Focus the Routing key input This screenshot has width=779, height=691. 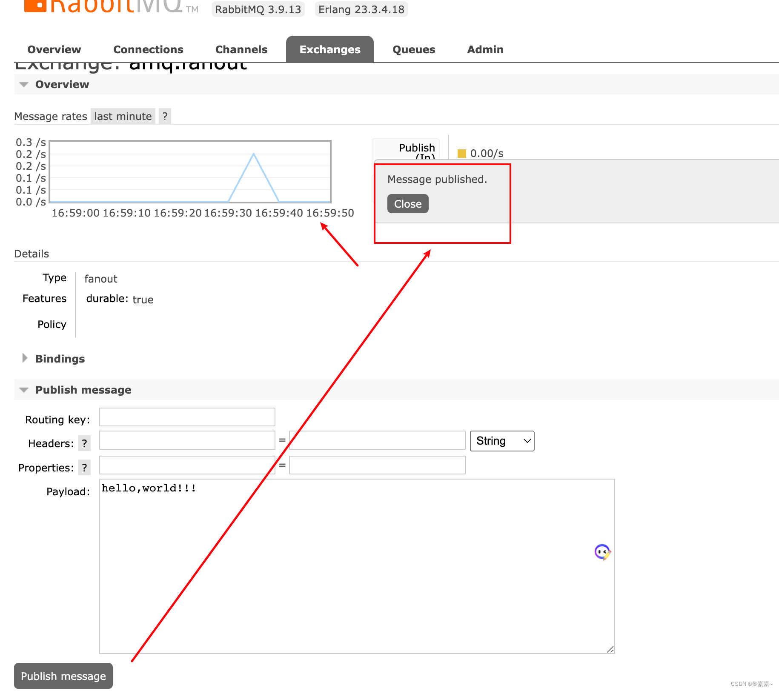coord(187,417)
